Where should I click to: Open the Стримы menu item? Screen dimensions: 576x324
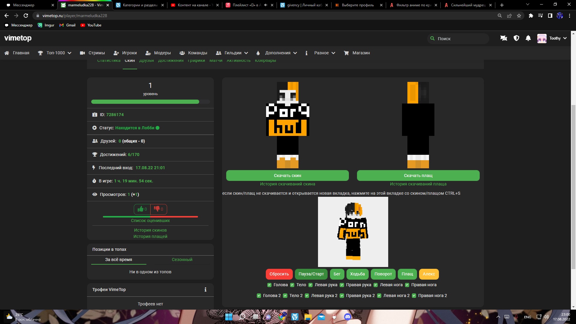tap(96, 53)
